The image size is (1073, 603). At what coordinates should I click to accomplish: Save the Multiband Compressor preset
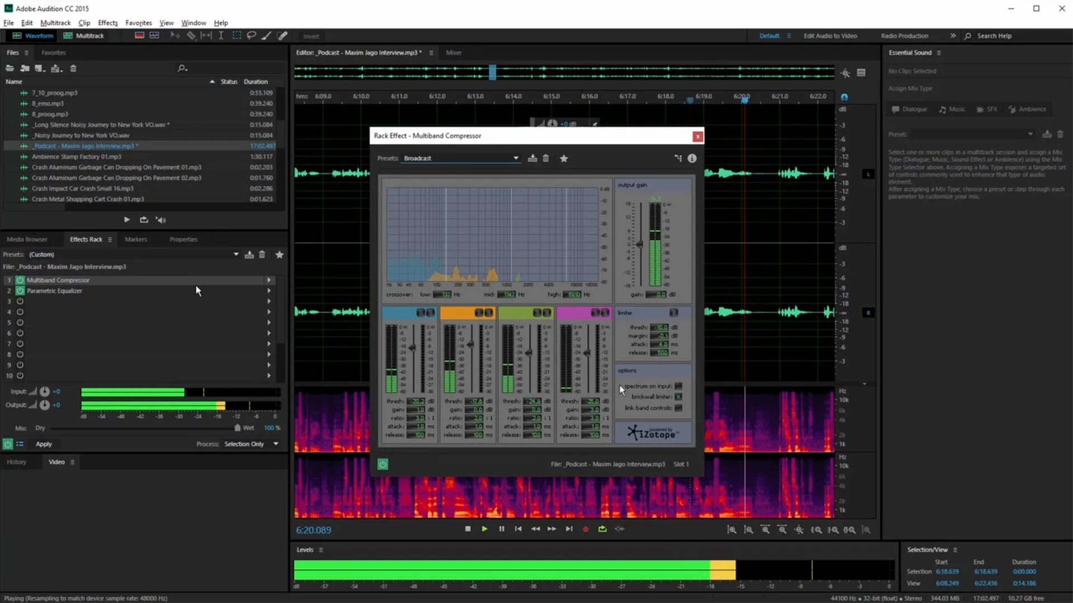(x=532, y=159)
